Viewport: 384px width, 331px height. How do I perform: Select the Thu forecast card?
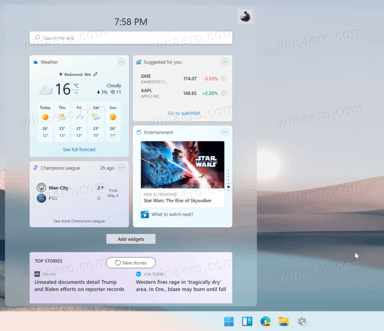(62, 122)
